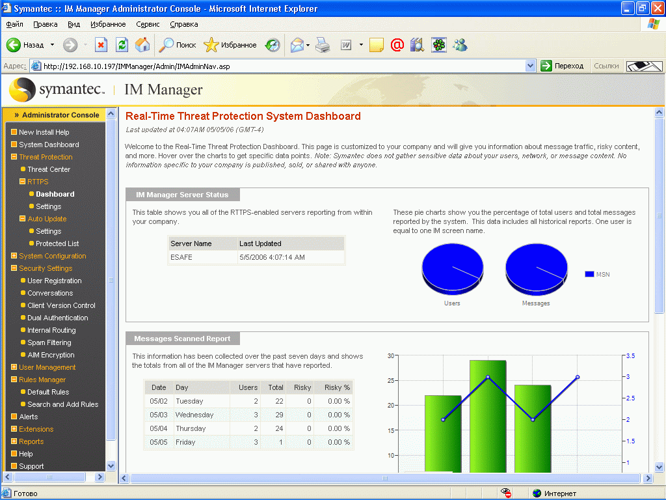The height and width of the screenshot is (500, 666).
Task: Open Favorites star icon
Action: (x=211, y=45)
